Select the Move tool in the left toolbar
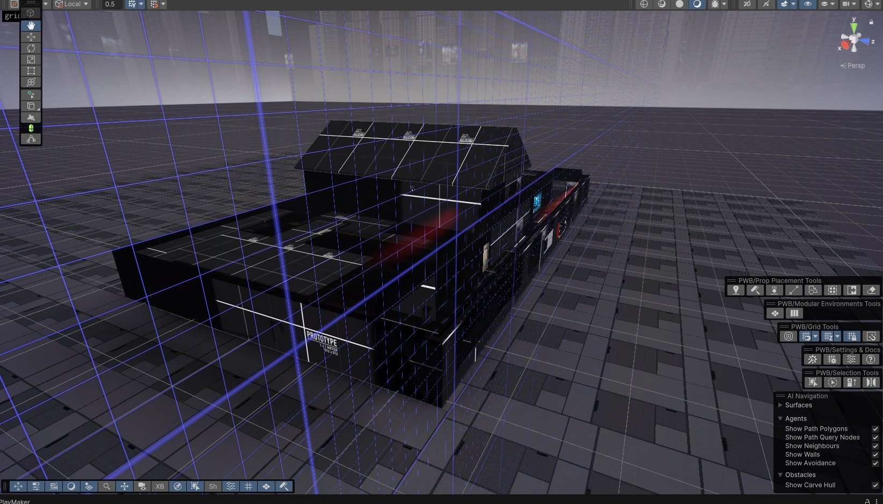The height and width of the screenshot is (504, 883). point(31,36)
